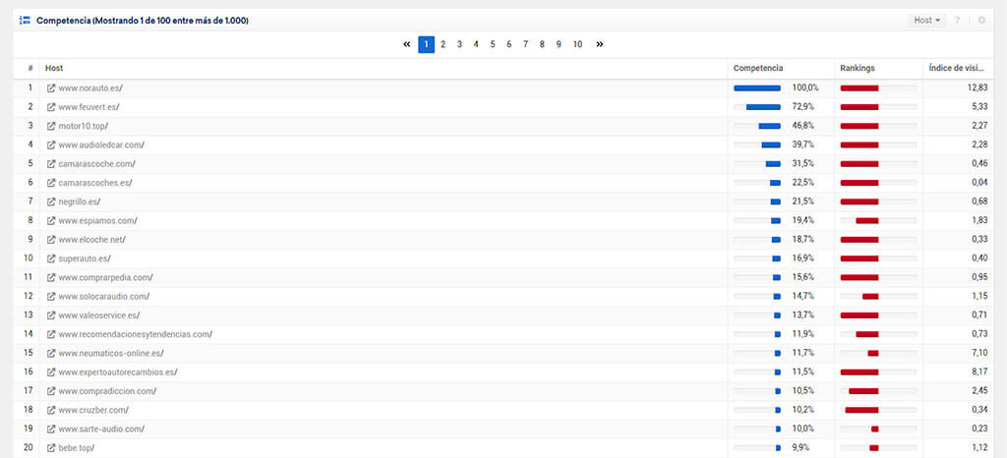Jump to page 7

point(525,44)
